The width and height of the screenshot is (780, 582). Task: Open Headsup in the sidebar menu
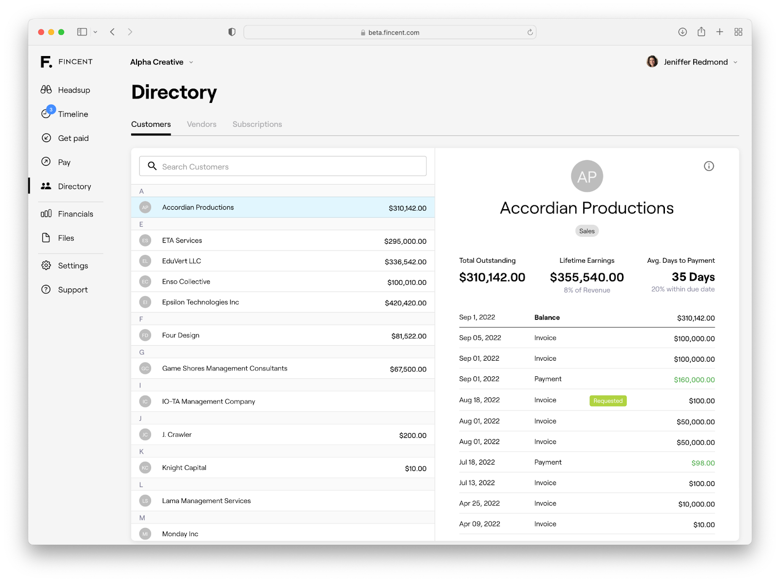coord(74,90)
